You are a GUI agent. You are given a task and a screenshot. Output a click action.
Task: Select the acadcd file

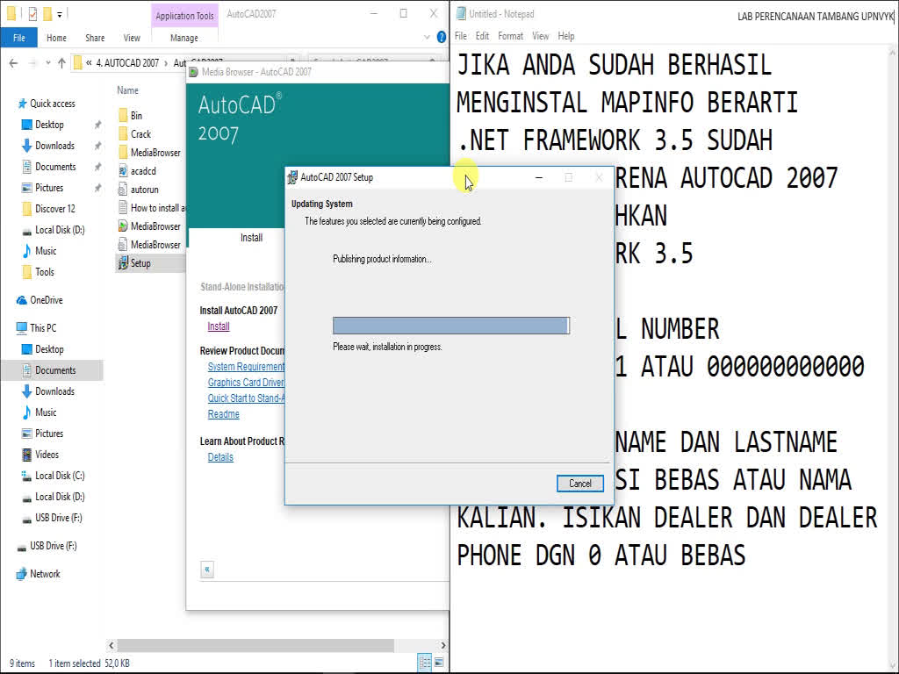pyautogui.click(x=137, y=171)
